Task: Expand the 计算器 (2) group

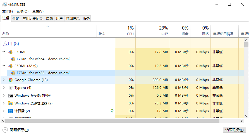Action: point(4,111)
